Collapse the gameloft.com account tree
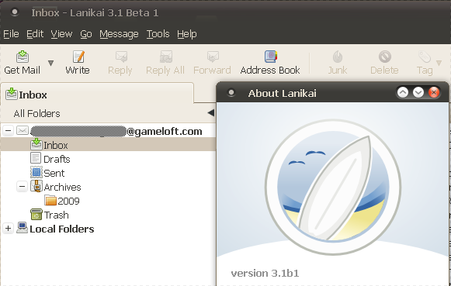 [8, 131]
